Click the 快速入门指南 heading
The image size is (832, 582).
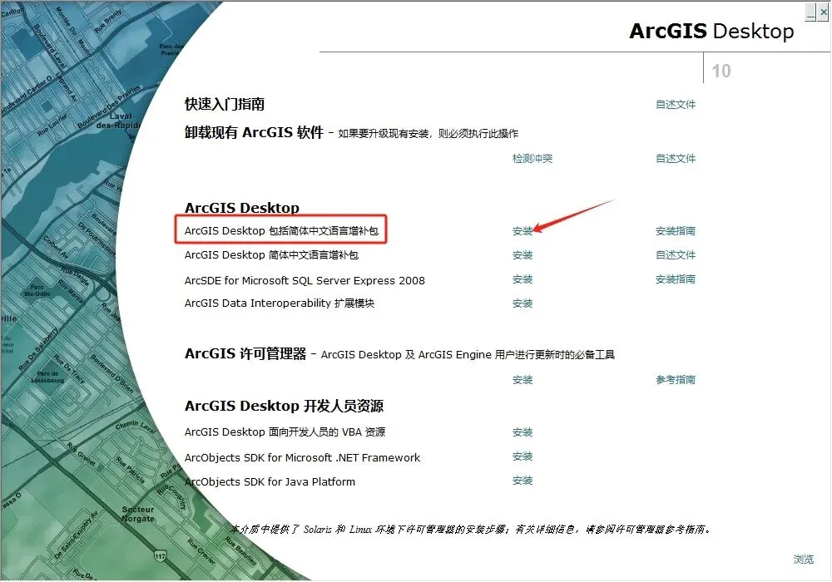pos(225,104)
